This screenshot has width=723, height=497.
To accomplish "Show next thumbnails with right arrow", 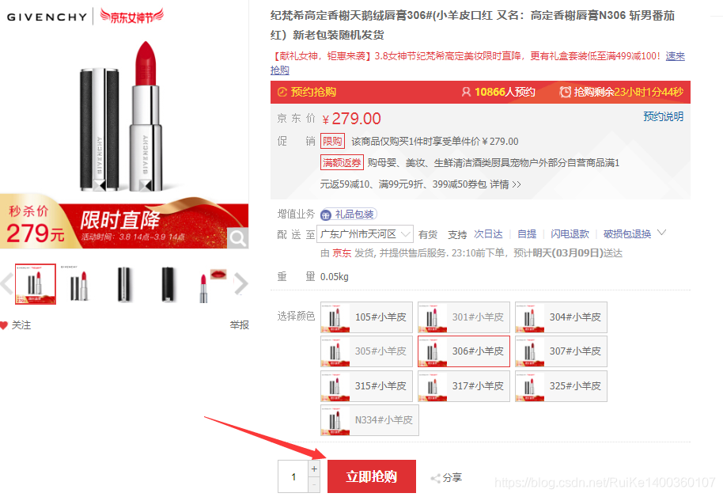I will tap(241, 284).
